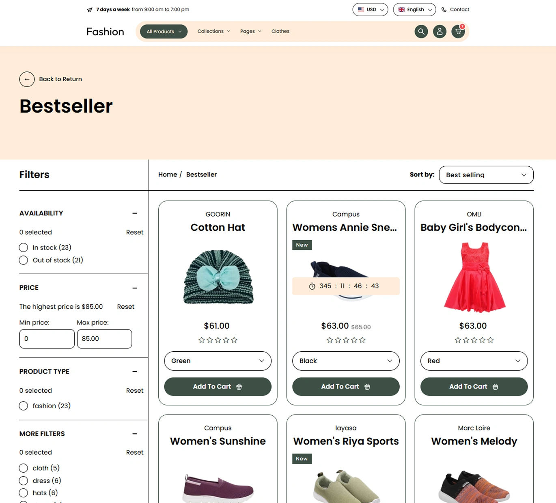Add Baby Girl's Bodycon to cart

[474, 387]
